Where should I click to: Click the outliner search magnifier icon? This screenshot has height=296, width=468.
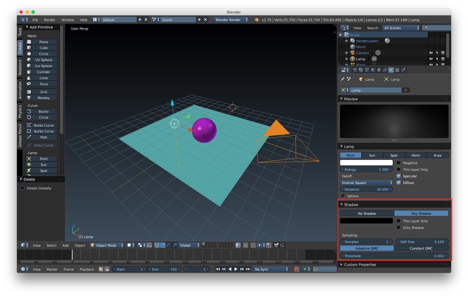(425, 28)
